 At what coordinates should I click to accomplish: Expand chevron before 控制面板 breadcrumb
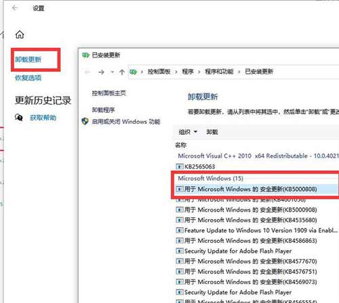142,72
